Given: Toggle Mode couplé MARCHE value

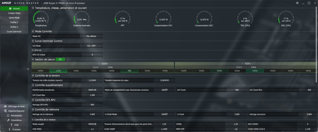Looking at the screenshot, I should point(92,124).
